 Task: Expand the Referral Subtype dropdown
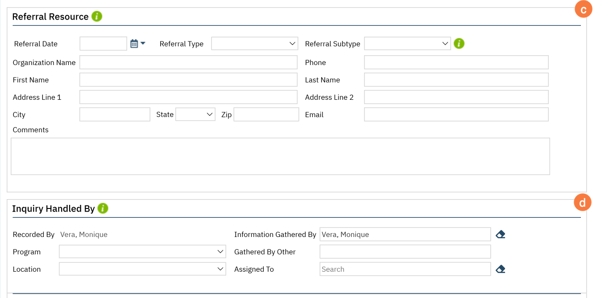407,44
